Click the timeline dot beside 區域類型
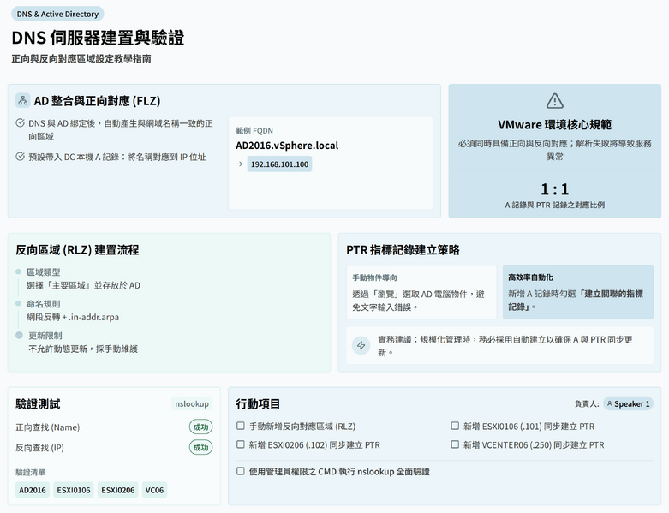Viewport: 669px width, 513px height. 18,271
